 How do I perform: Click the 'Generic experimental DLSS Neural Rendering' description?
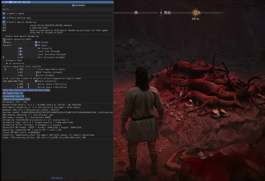[69, 32]
